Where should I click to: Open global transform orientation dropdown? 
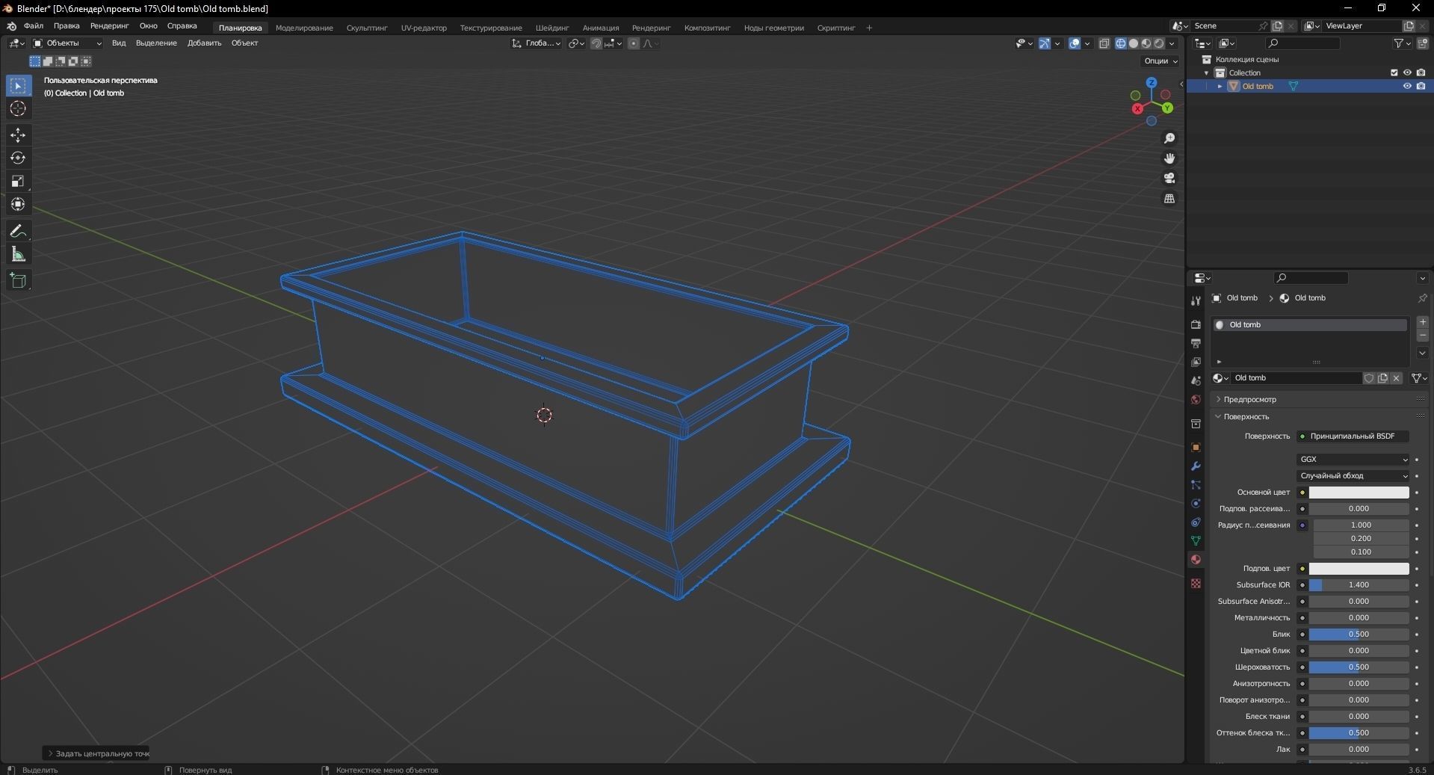536,43
